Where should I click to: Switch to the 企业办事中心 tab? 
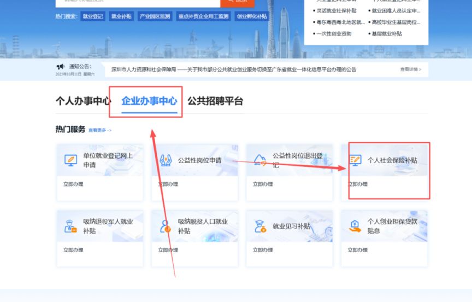[x=149, y=101]
